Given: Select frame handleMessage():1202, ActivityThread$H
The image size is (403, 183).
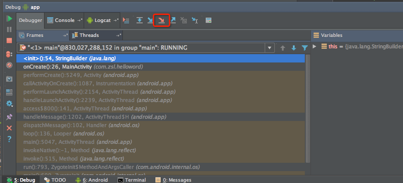Looking at the screenshot, I should (x=161, y=117).
